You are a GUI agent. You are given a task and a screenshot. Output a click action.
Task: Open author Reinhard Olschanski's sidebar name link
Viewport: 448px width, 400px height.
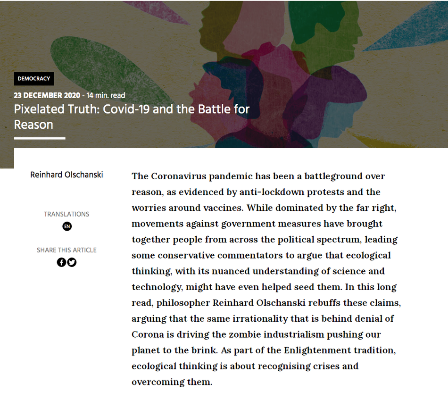66,175
